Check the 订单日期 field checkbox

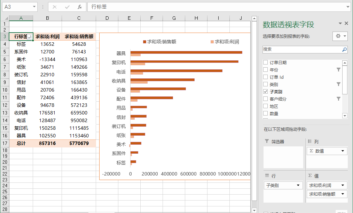pos(266,62)
